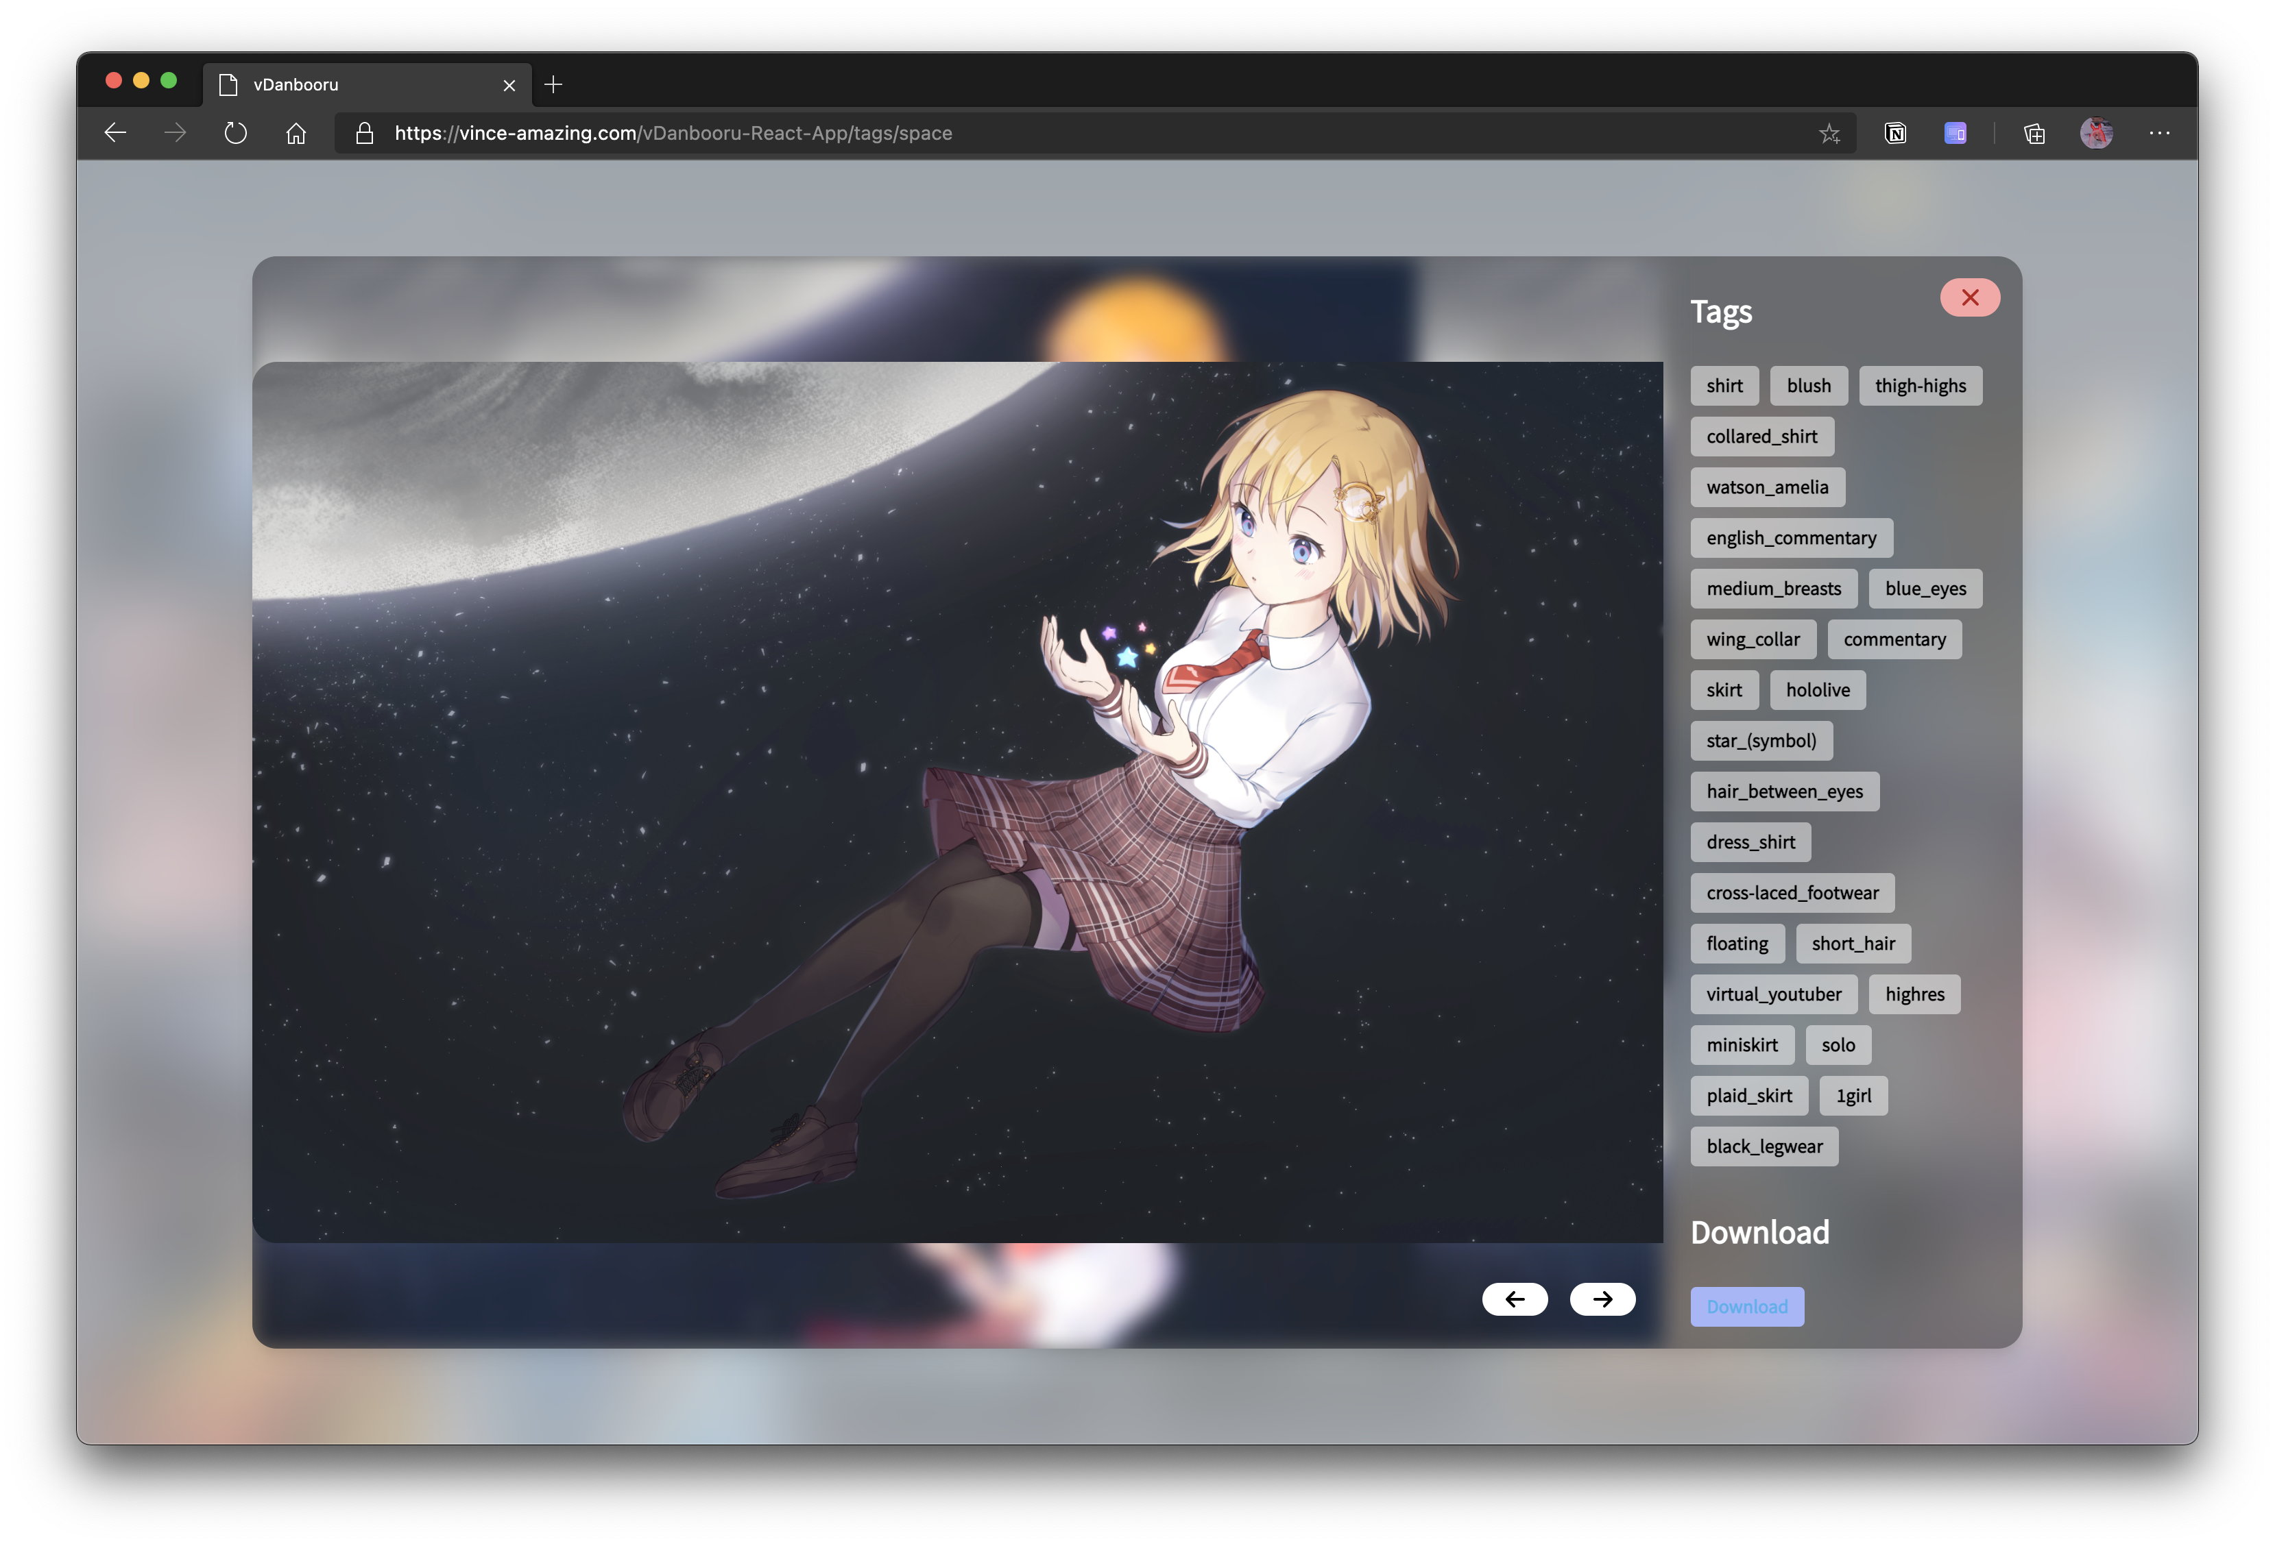Click the plaid_skirt tag
Viewport: 2275px width, 1546px height.
(1748, 1096)
